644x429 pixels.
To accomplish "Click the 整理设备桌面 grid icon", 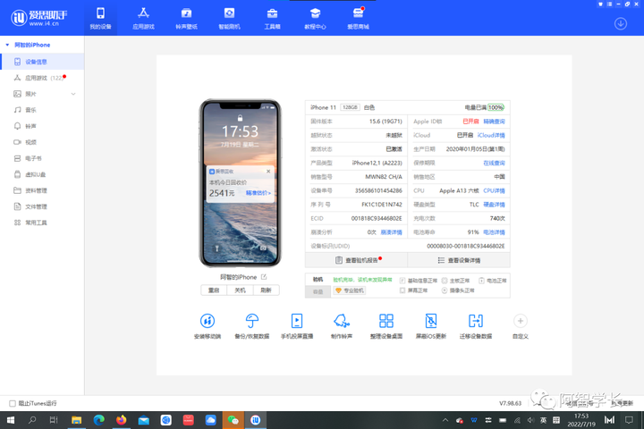I will coord(386,321).
